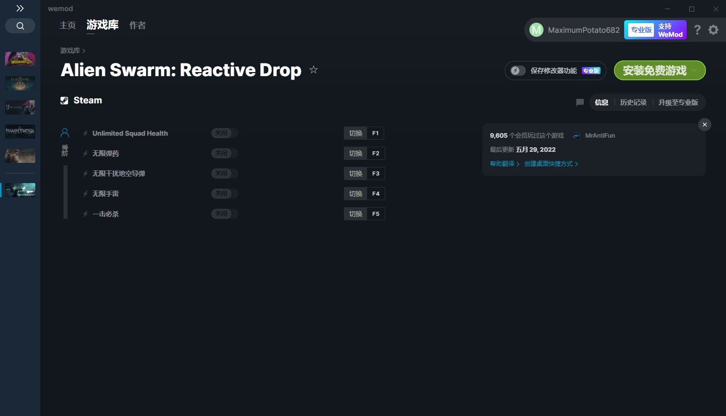Open the fifth sidebar game thumbnail above the divider
Image resolution: width=726 pixels, height=416 pixels.
click(x=20, y=156)
